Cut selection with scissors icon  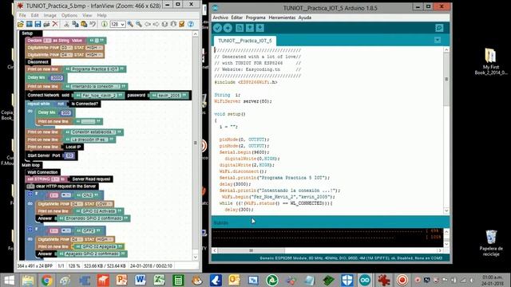click(x=66, y=24)
